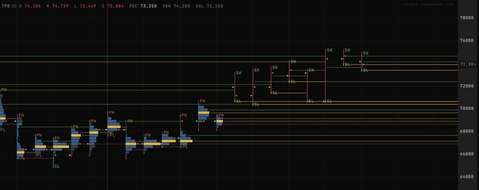Click the Low value 73,449

(88, 6)
